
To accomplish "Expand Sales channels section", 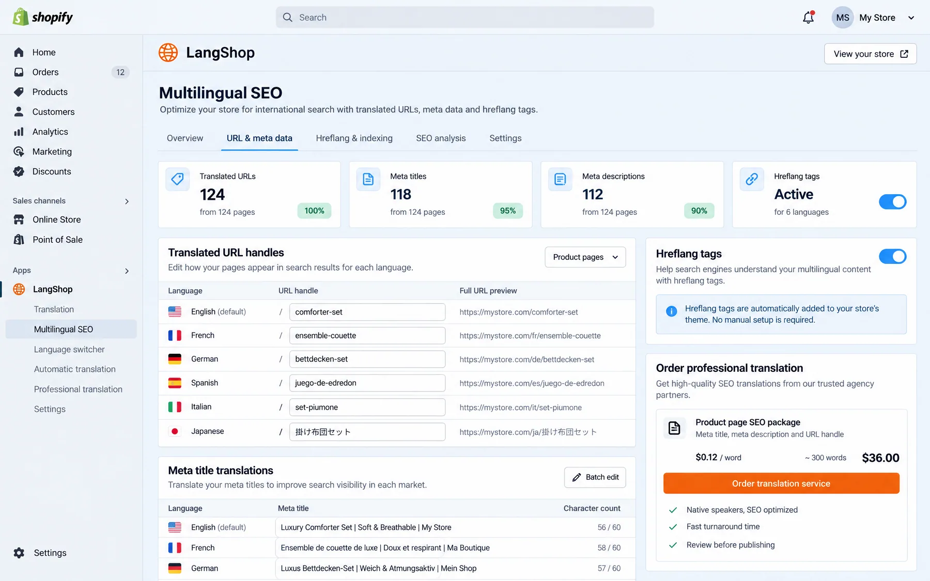I will pos(127,201).
